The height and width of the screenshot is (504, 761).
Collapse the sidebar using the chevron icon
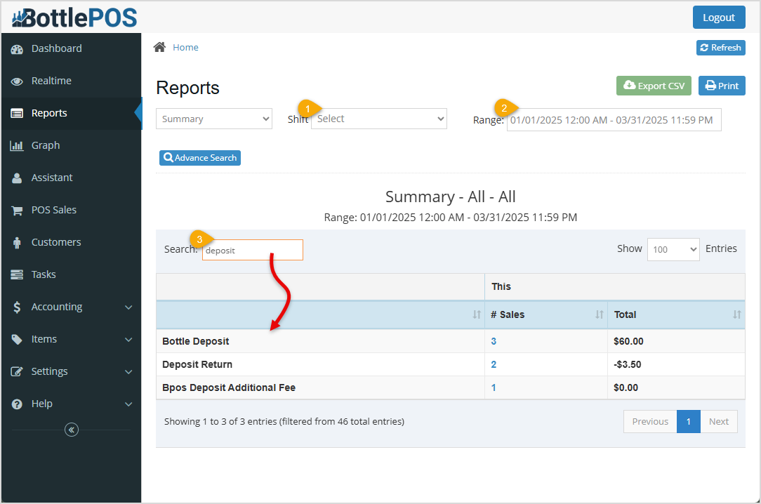coord(71,429)
